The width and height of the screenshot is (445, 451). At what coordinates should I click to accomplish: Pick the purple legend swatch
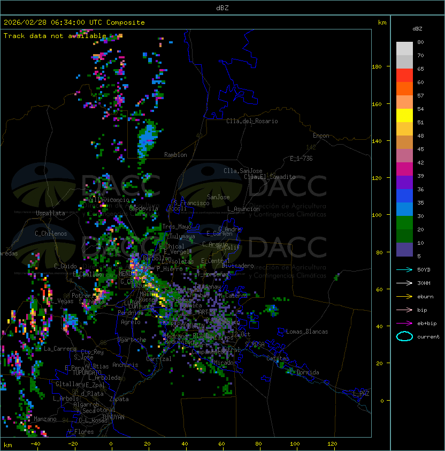click(x=404, y=182)
